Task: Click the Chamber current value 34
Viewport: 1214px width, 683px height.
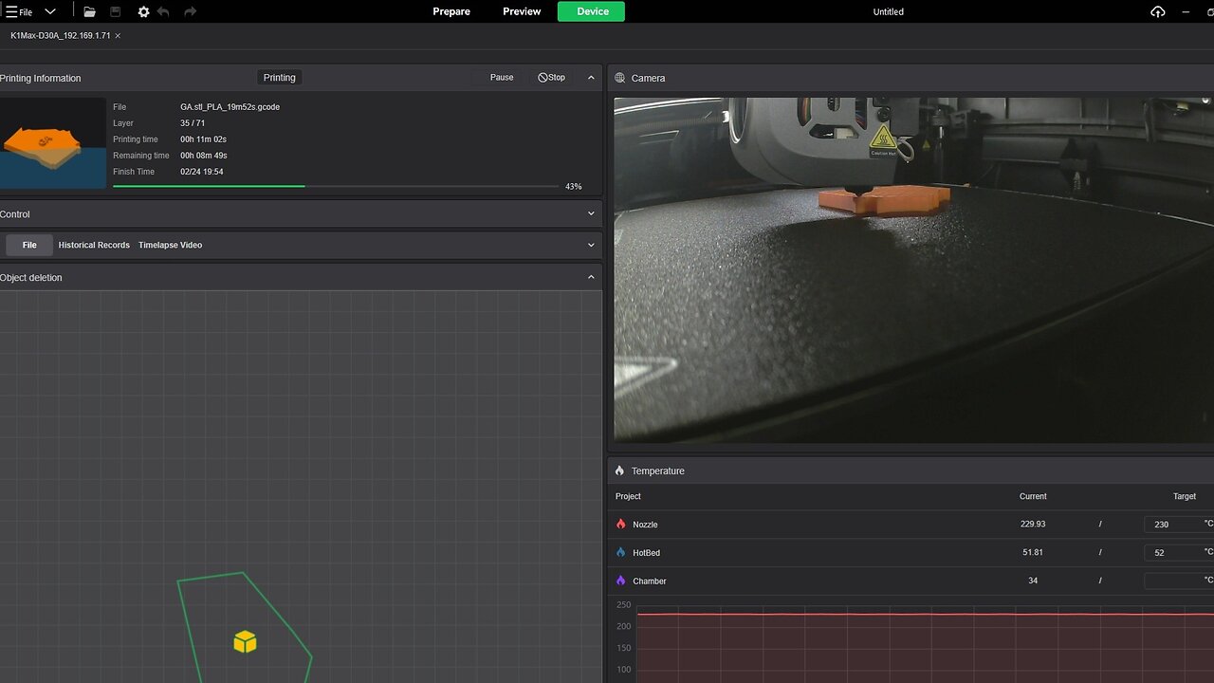Action: 1033,581
